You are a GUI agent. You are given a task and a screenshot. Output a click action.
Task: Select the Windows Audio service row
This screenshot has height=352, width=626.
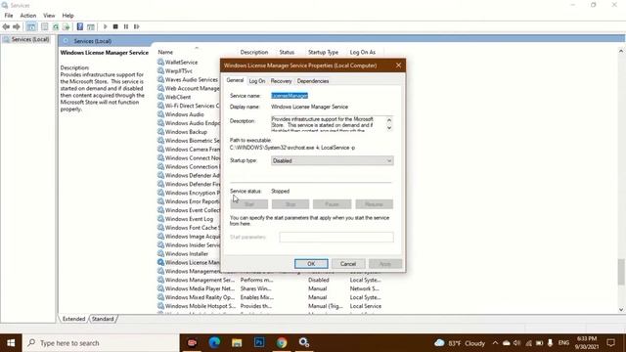click(184, 114)
